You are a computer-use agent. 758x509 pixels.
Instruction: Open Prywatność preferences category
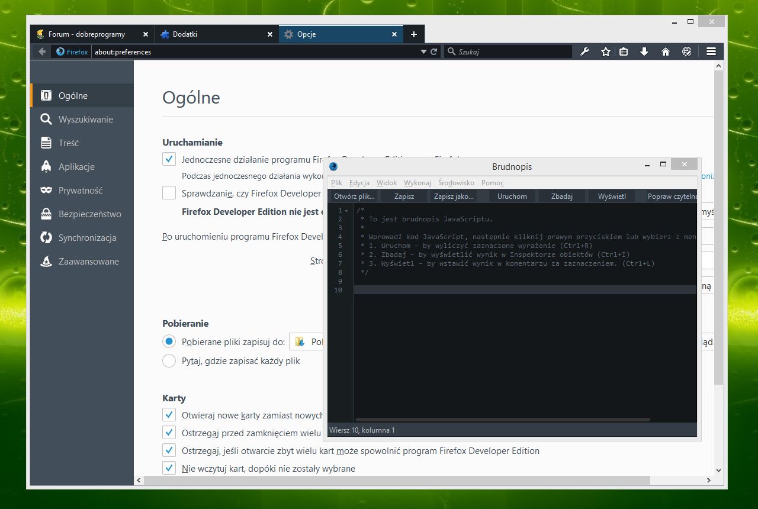82,191
